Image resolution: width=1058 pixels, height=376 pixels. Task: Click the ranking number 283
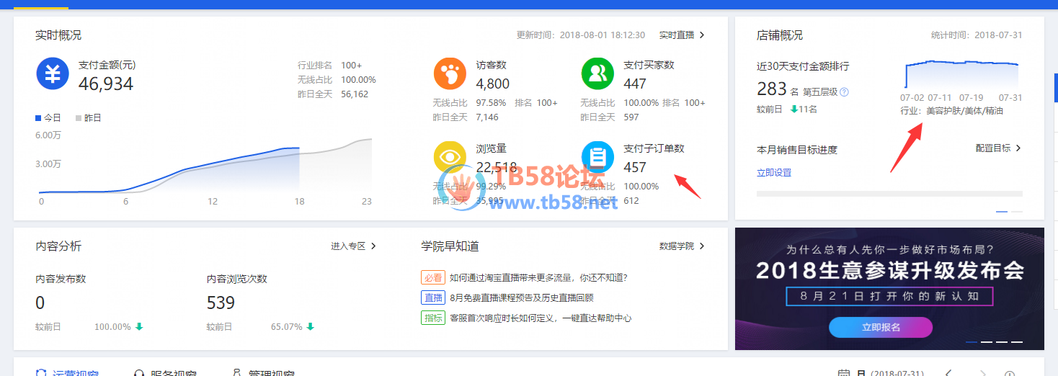[x=772, y=89]
